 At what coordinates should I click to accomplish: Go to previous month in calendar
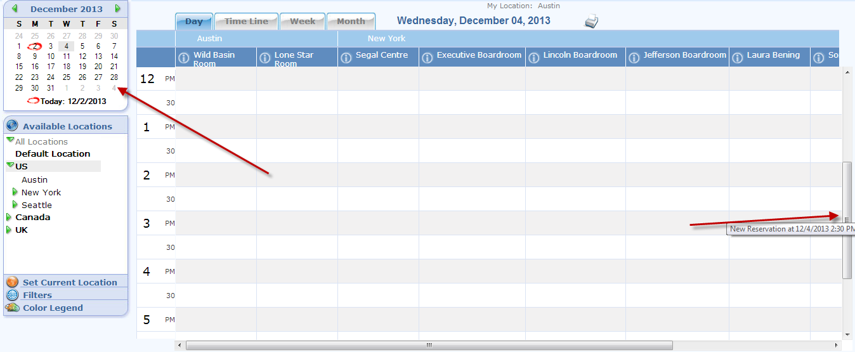(15, 9)
